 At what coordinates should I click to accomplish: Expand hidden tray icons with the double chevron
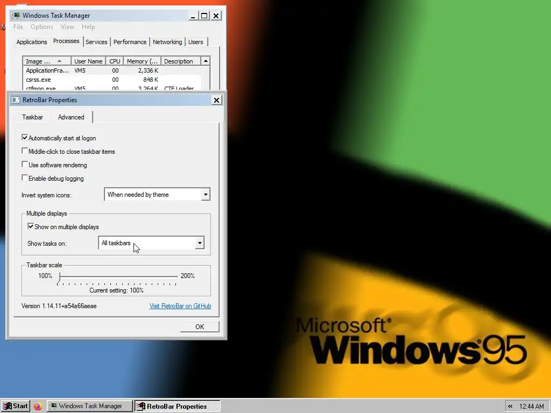click(x=510, y=407)
